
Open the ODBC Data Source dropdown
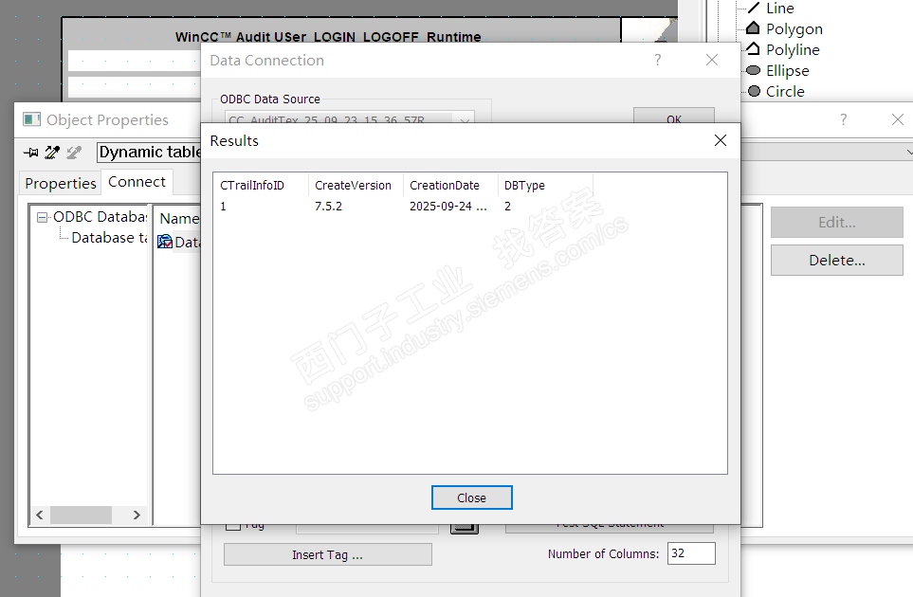[465, 119]
